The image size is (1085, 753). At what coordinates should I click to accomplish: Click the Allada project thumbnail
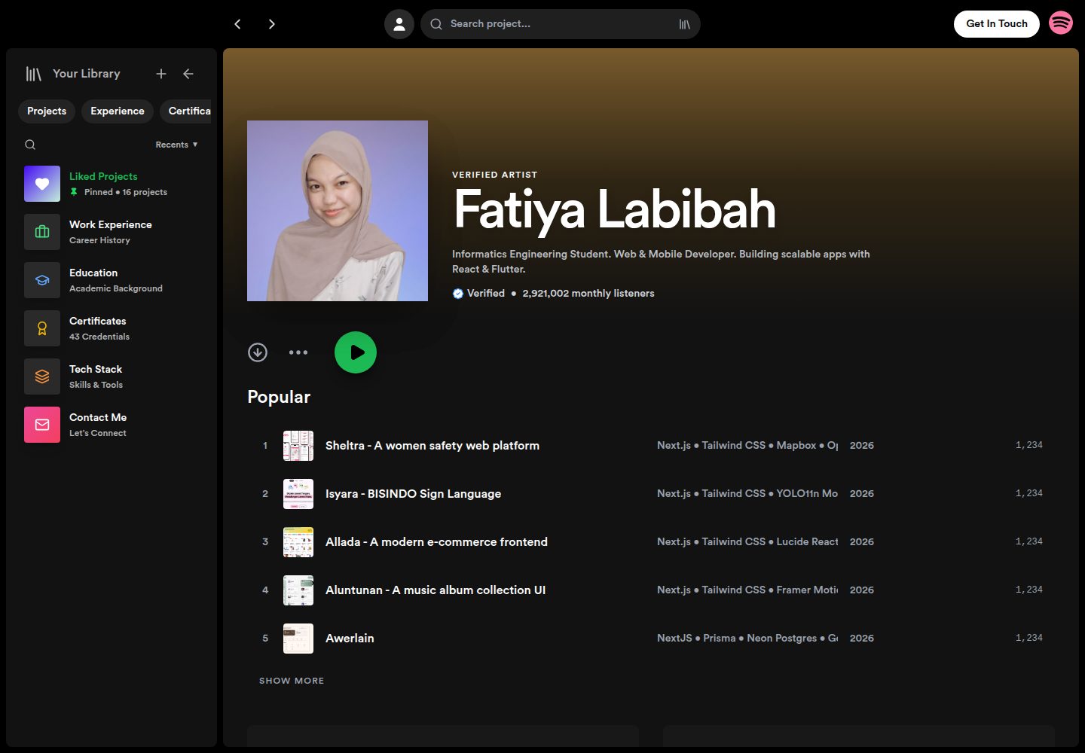coord(298,542)
